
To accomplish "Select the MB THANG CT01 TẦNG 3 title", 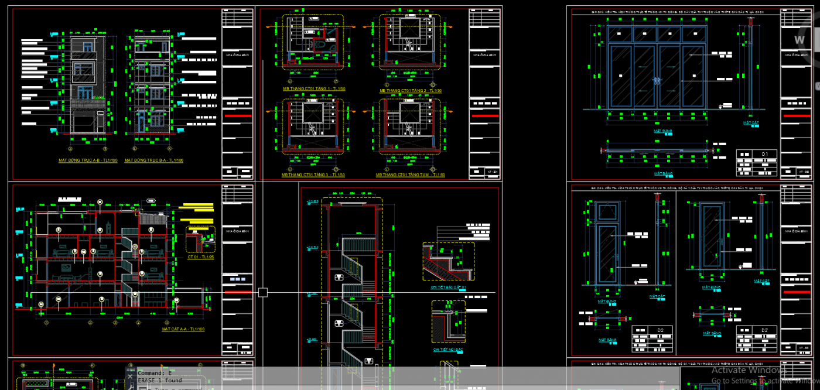I will 313,175.
